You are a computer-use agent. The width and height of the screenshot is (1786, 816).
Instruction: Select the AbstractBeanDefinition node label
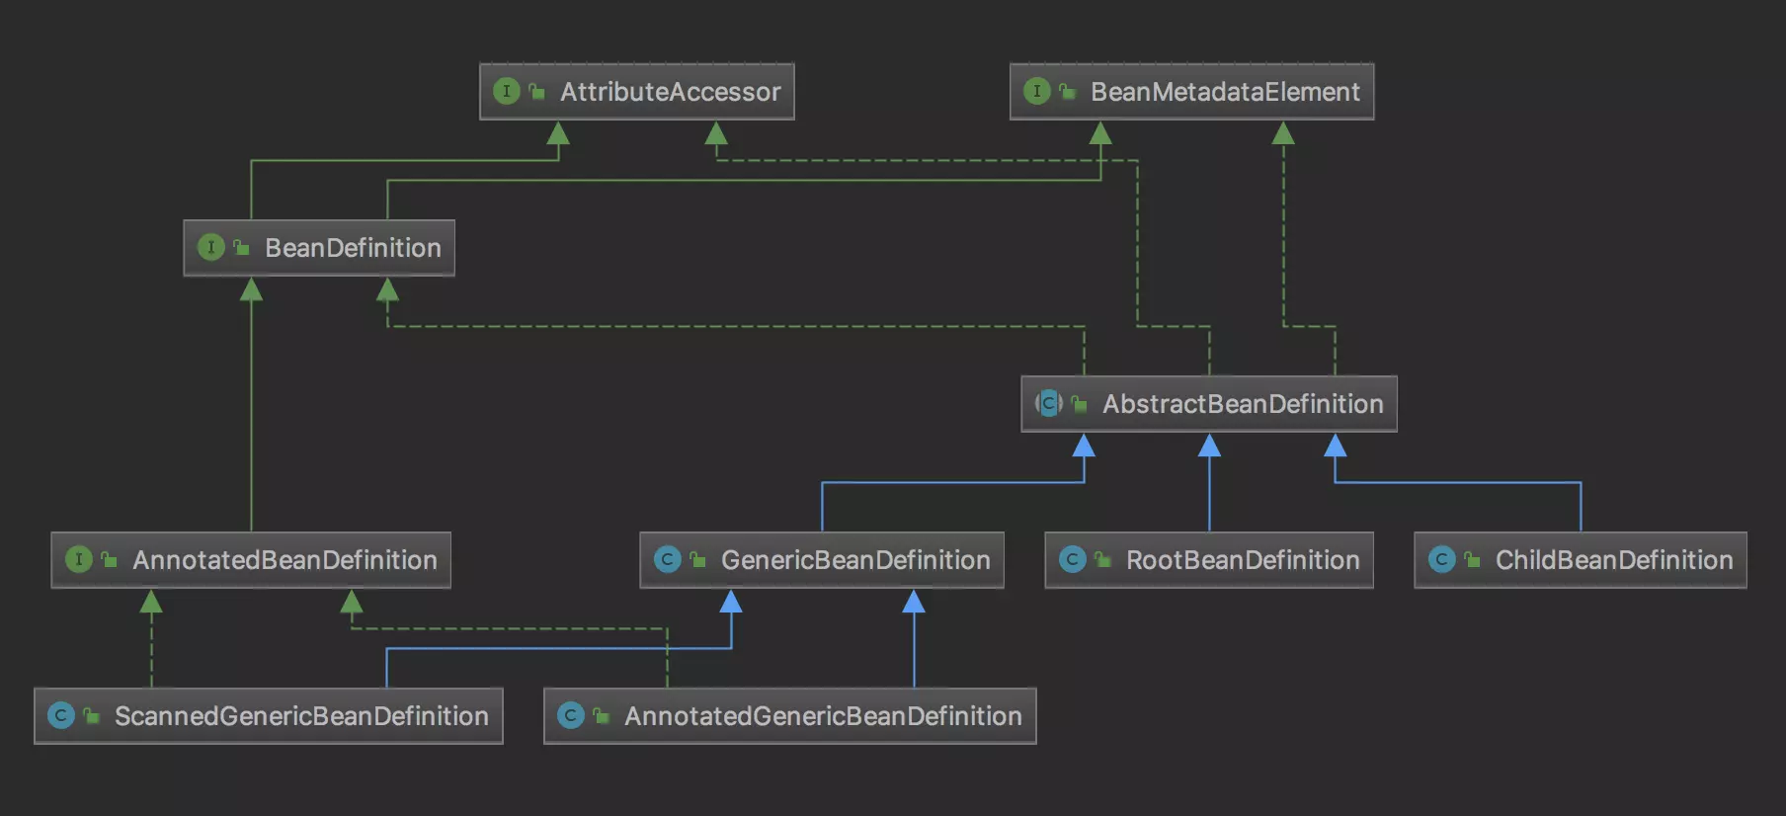click(1242, 404)
